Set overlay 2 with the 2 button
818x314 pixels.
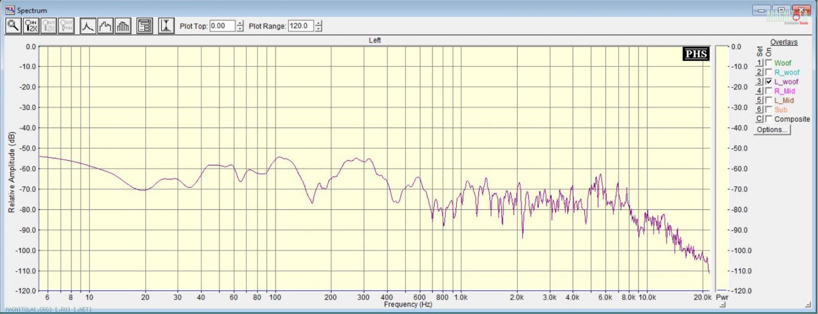click(759, 72)
